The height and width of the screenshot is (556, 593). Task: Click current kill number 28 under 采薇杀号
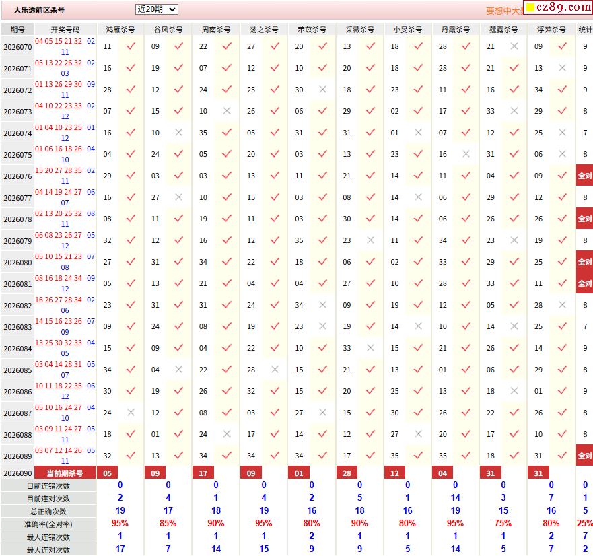347,473
